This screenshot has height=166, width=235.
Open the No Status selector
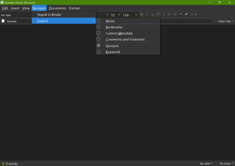[x=226, y=163]
